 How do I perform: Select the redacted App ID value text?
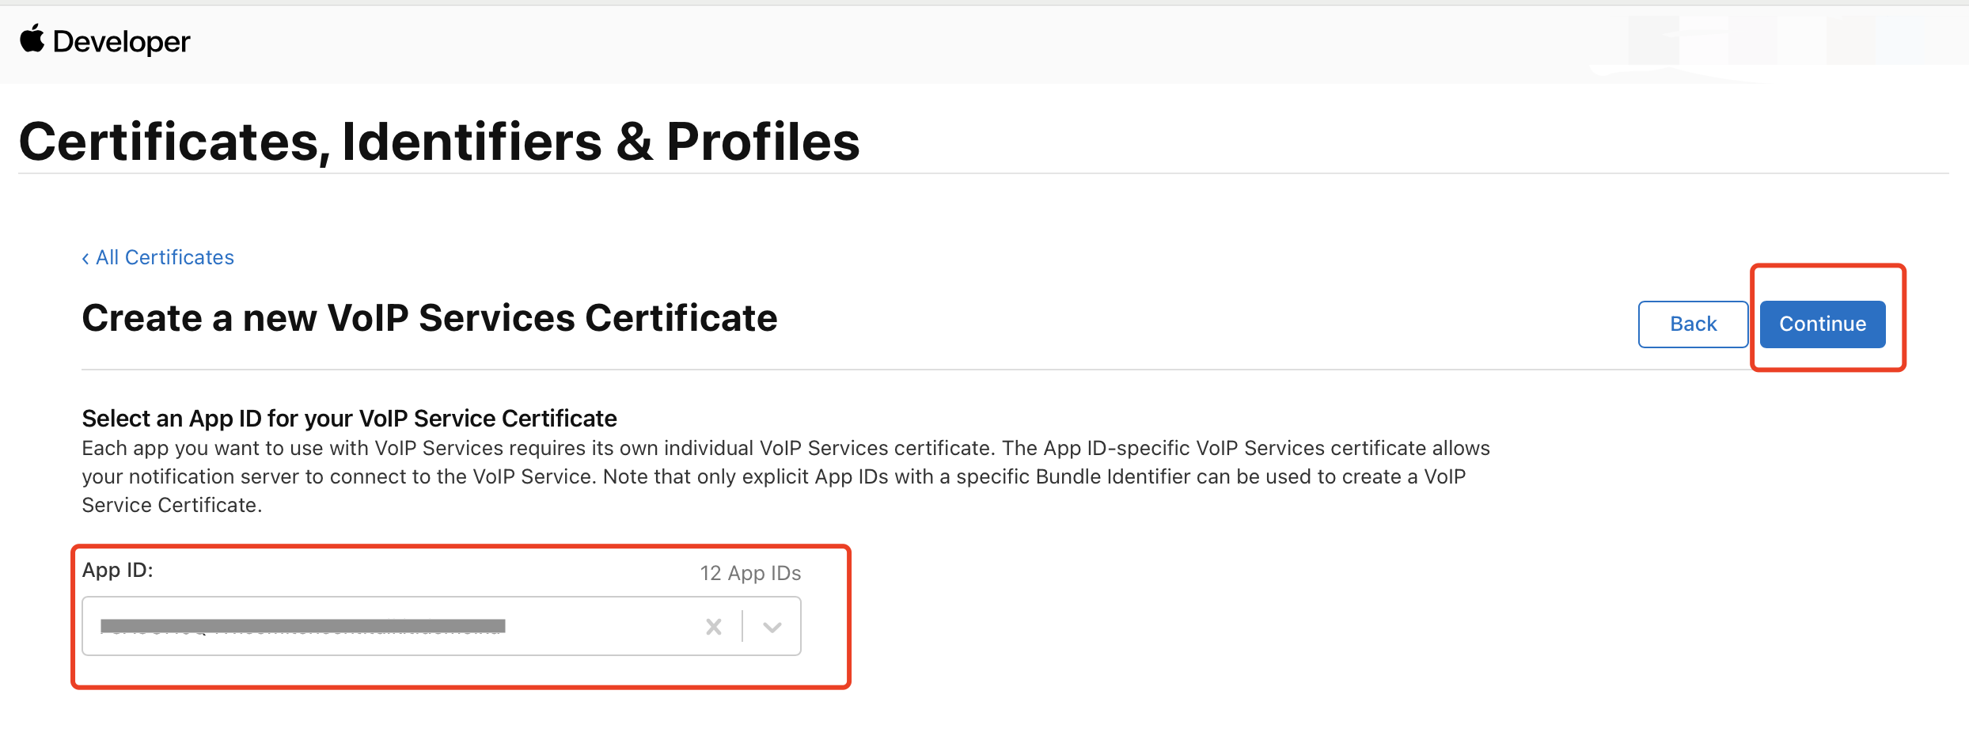pyautogui.click(x=303, y=627)
